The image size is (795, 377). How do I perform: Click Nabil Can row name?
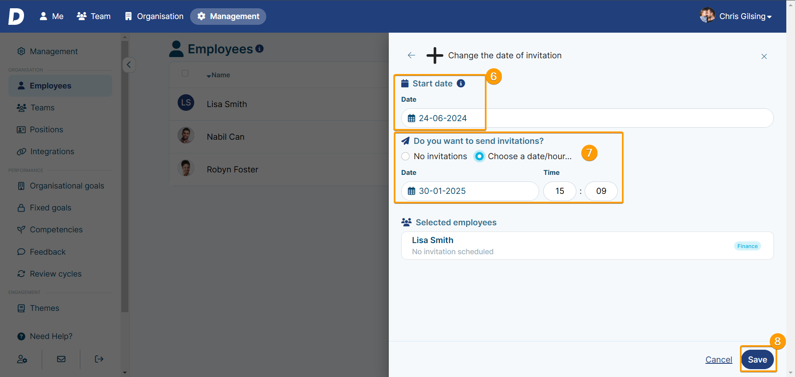(x=226, y=137)
